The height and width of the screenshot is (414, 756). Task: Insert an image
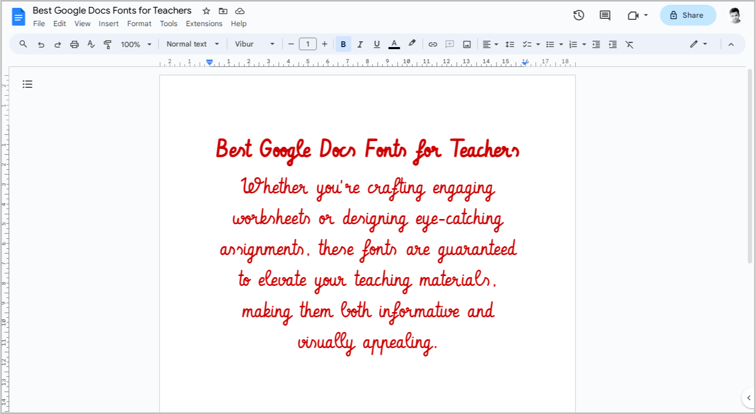pos(466,44)
